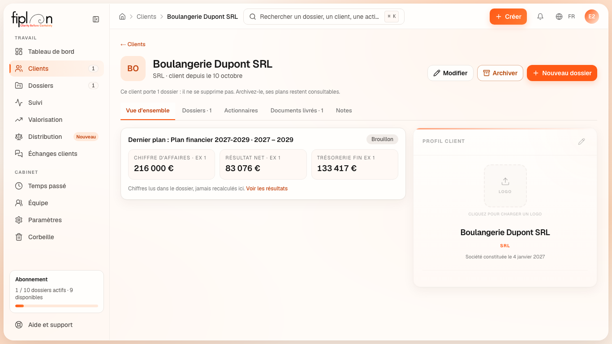Switch to the Dossiers · 1 tab

[x=197, y=111]
